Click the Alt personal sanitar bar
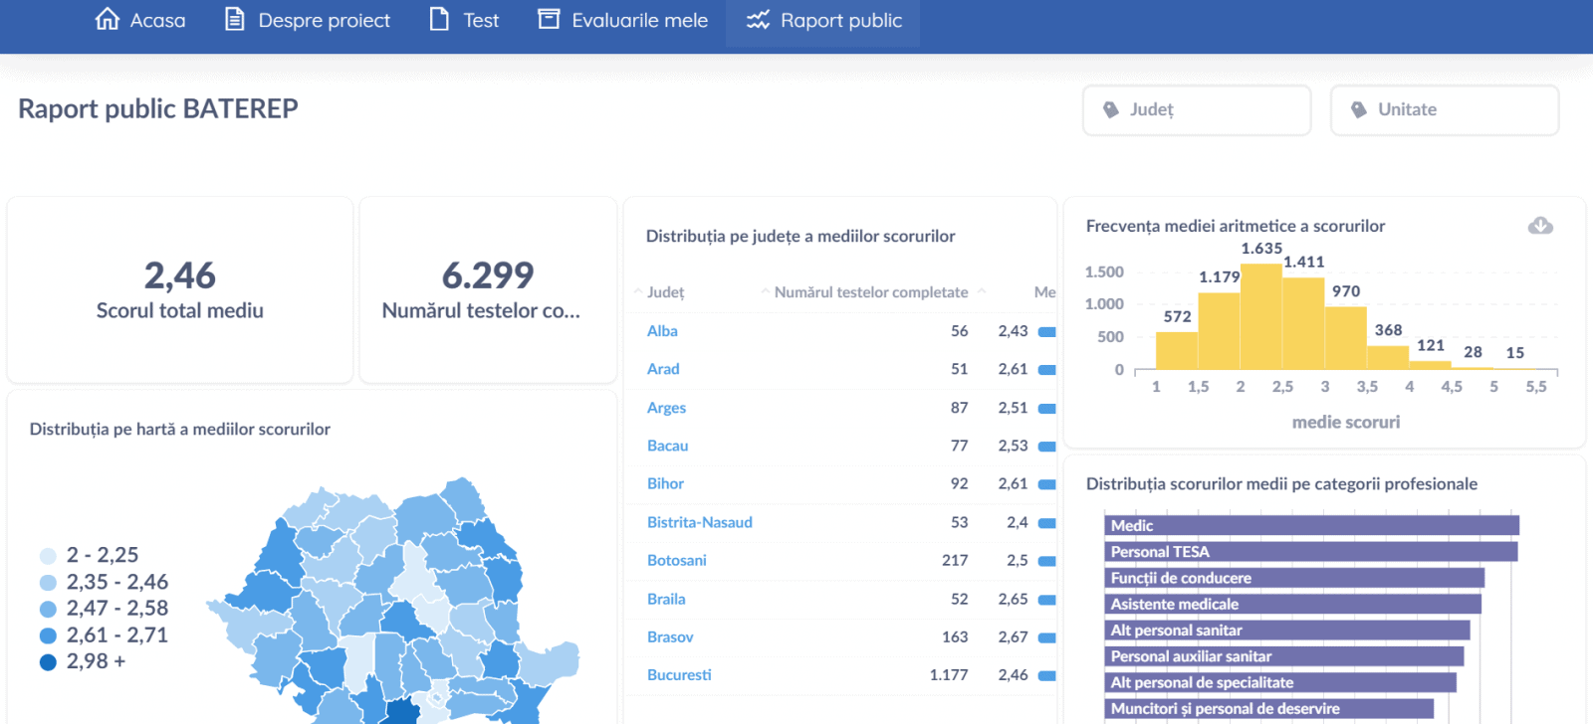This screenshot has width=1593, height=724. [1287, 630]
